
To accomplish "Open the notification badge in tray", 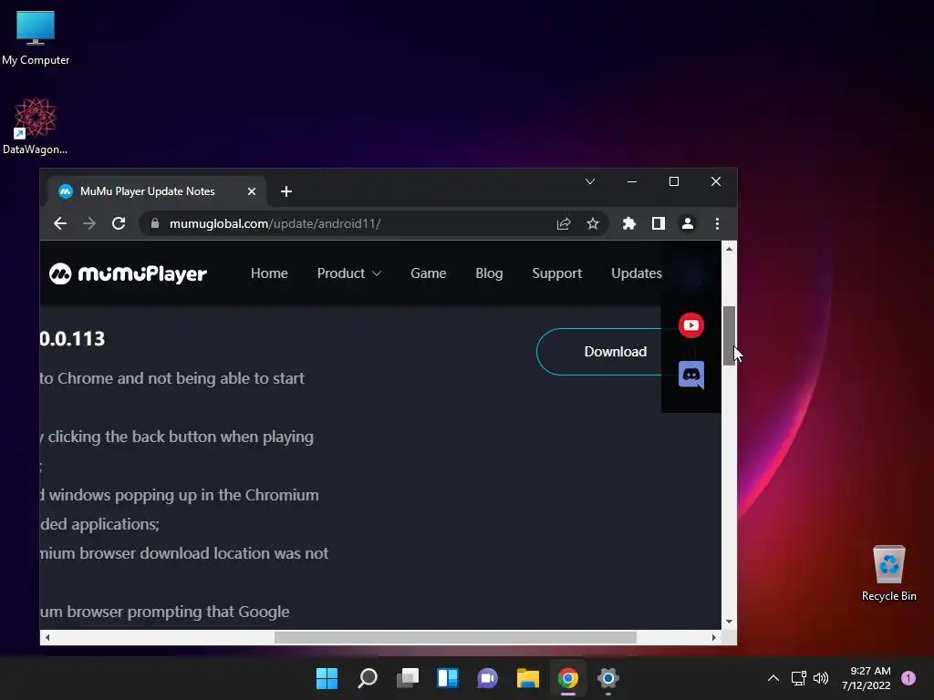I will coord(908,678).
